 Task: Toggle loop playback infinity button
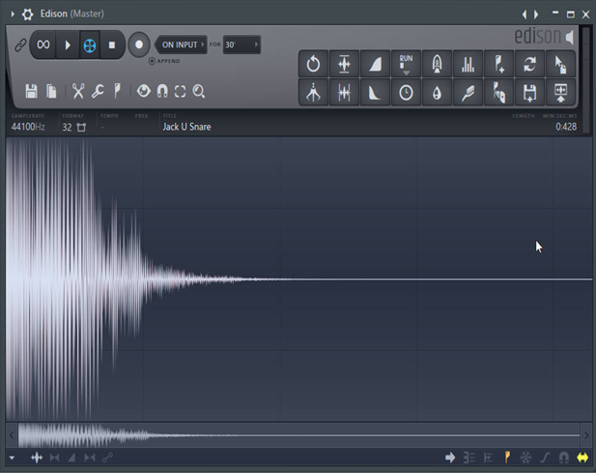coord(43,44)
